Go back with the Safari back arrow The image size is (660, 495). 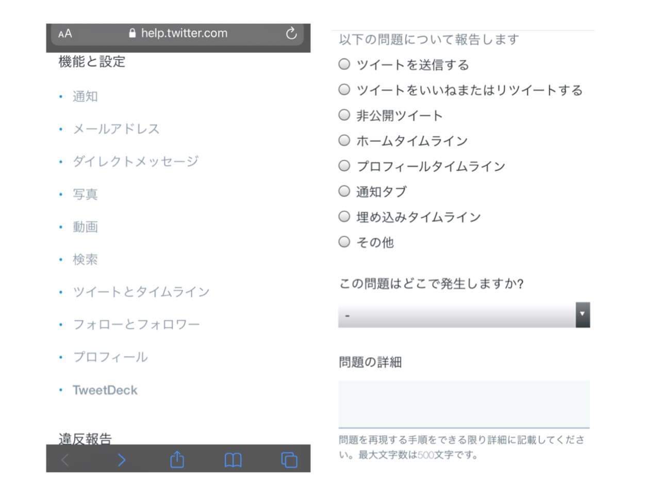tap(65, 460)
